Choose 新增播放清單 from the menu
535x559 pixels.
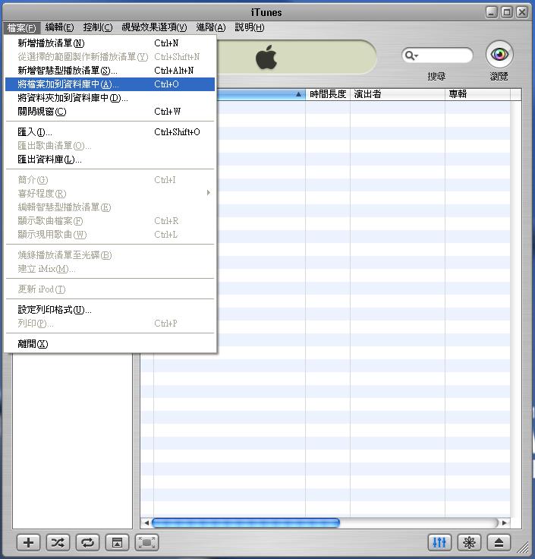[x=51, y=43]
